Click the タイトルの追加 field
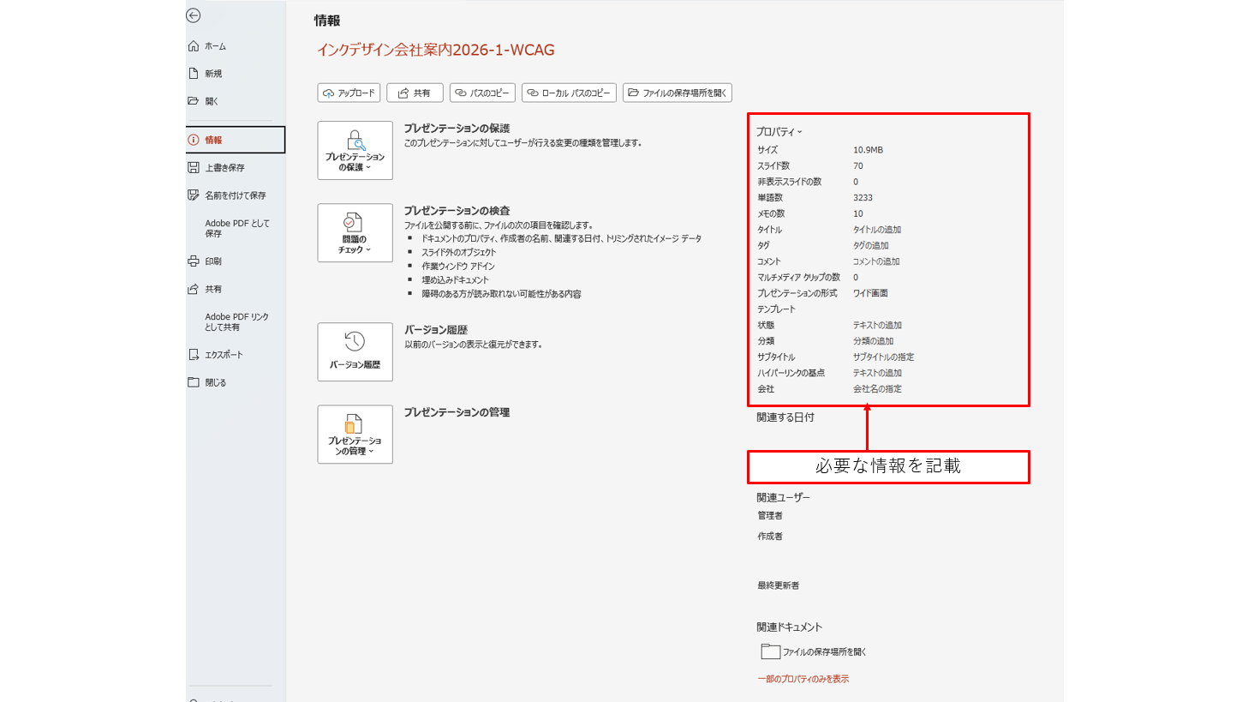The width and height of the screenshot is (1248, 702). (x=876, y=230)
